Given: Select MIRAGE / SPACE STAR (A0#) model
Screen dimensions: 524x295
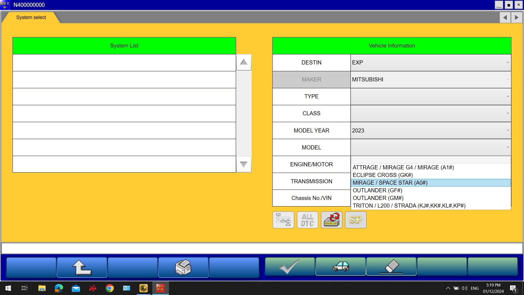Looking at the screenshot, I should [x=431, y=183].
